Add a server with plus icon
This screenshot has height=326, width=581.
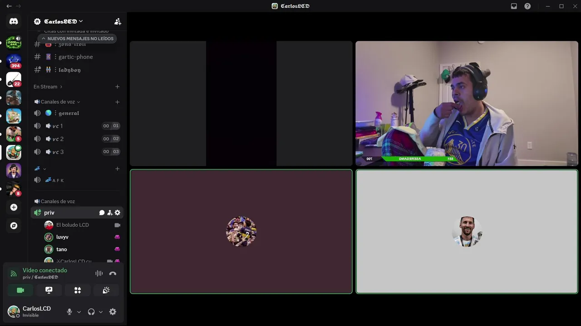pyautogui.click(x=14, y=207)
